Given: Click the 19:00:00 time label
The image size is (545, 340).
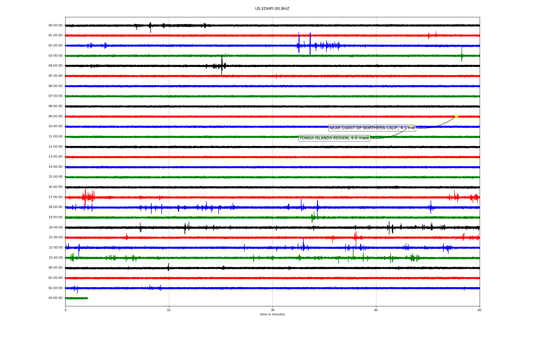Looking at the screenshot, I should 55,217.
